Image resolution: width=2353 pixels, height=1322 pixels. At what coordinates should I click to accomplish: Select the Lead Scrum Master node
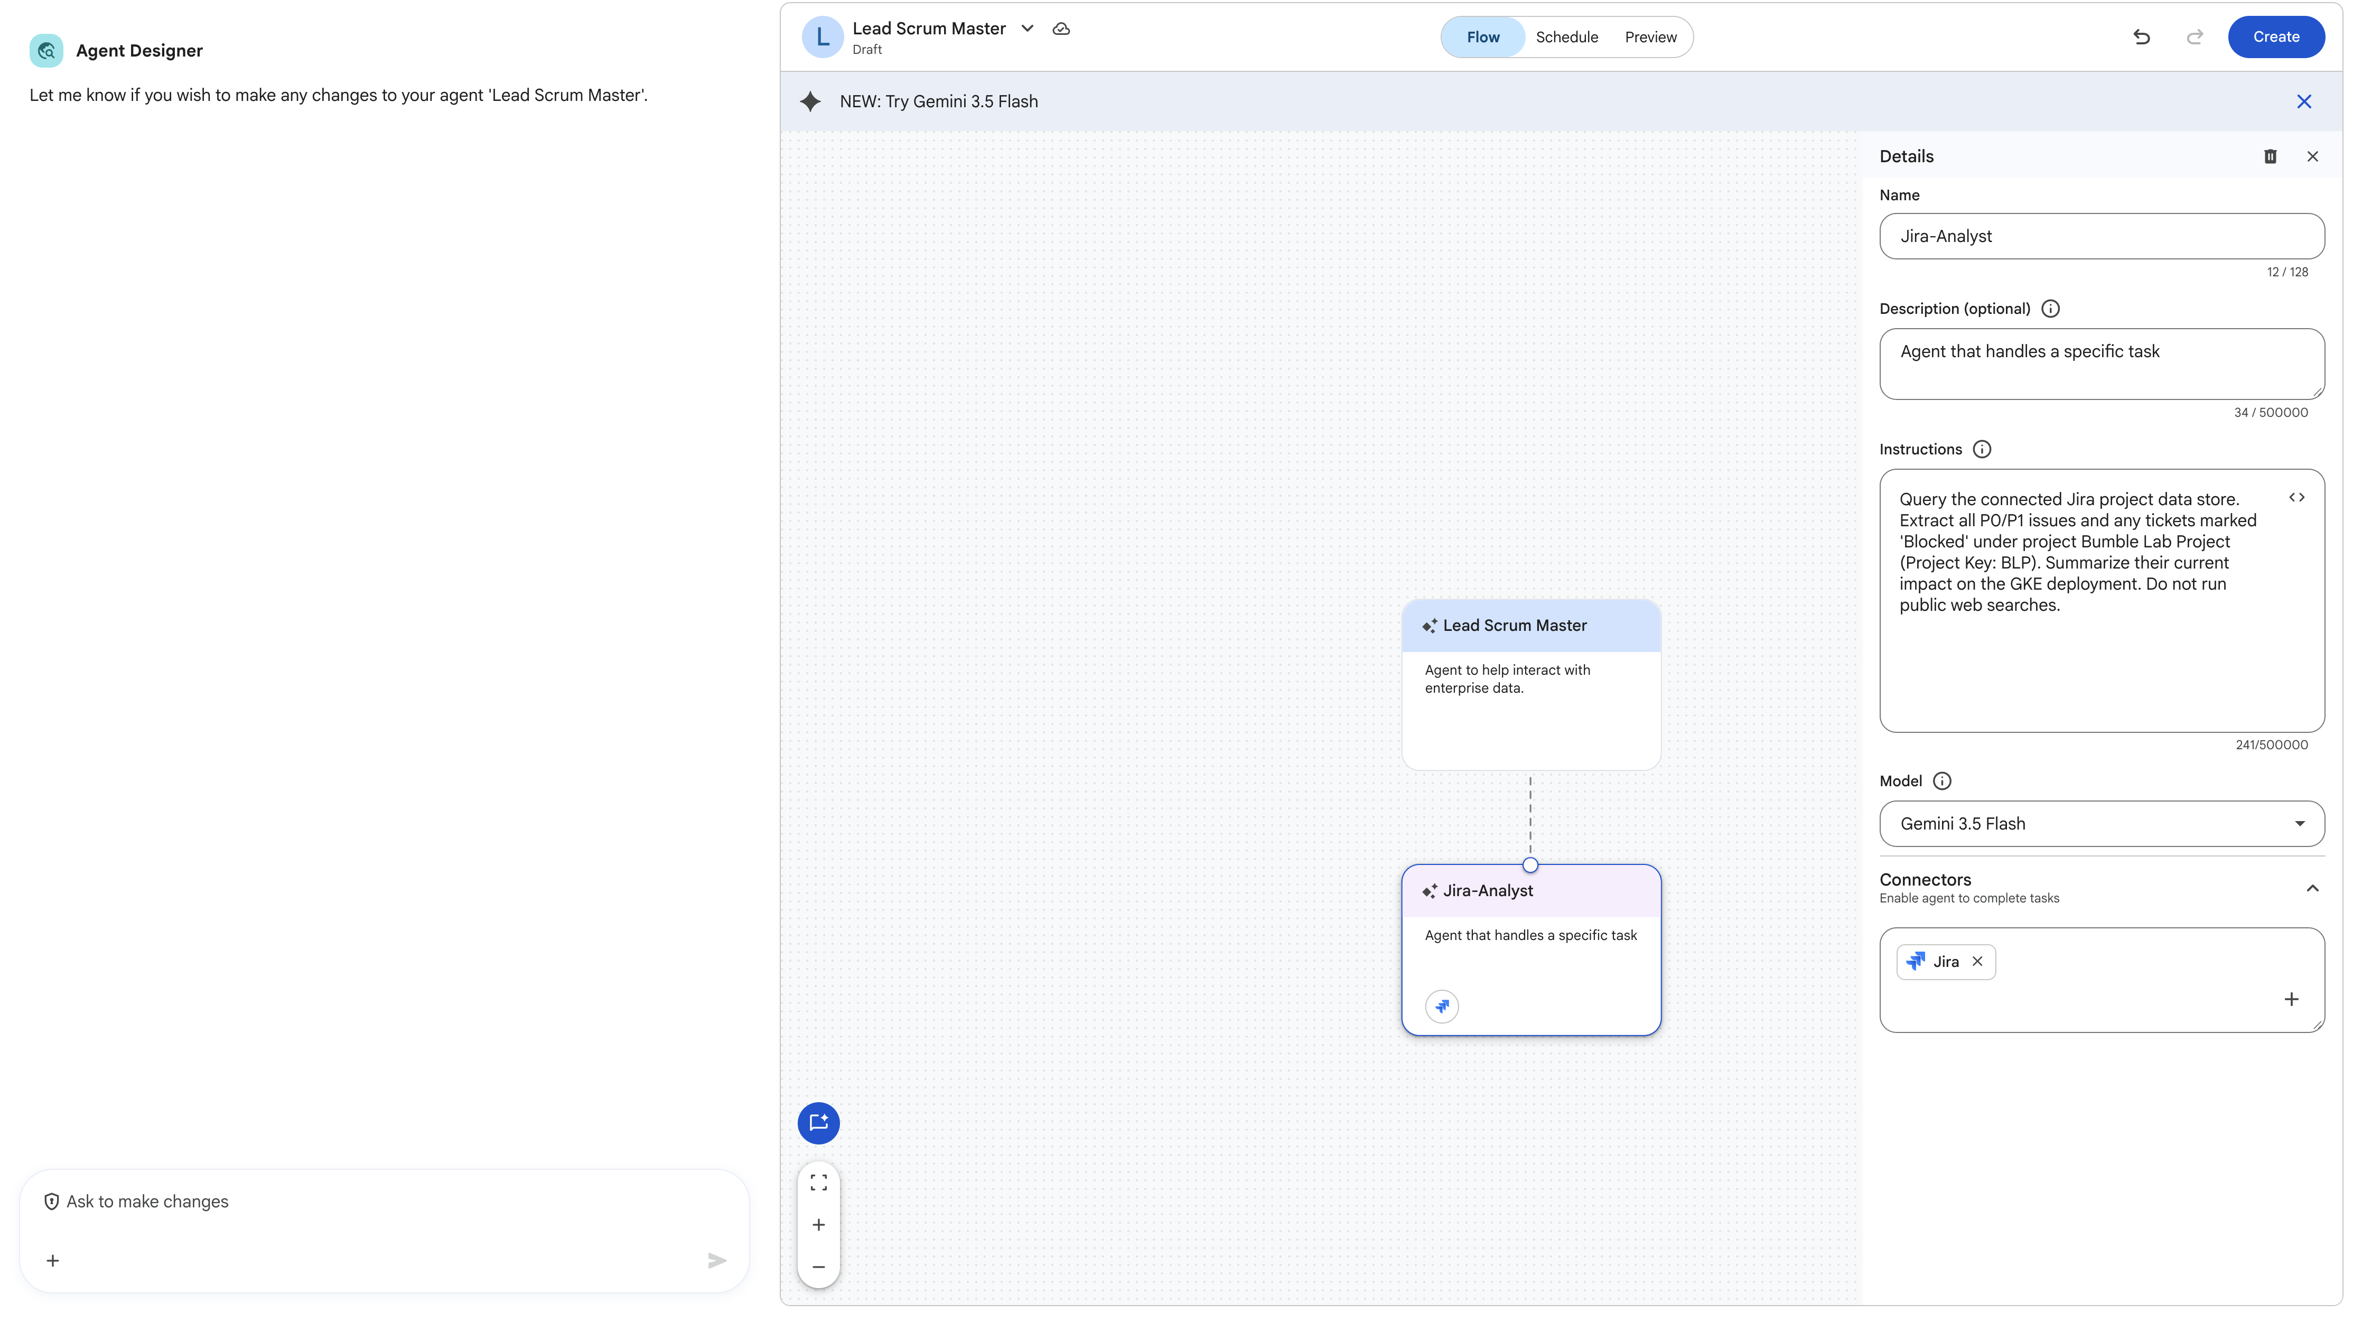(x=1531, y=684)
